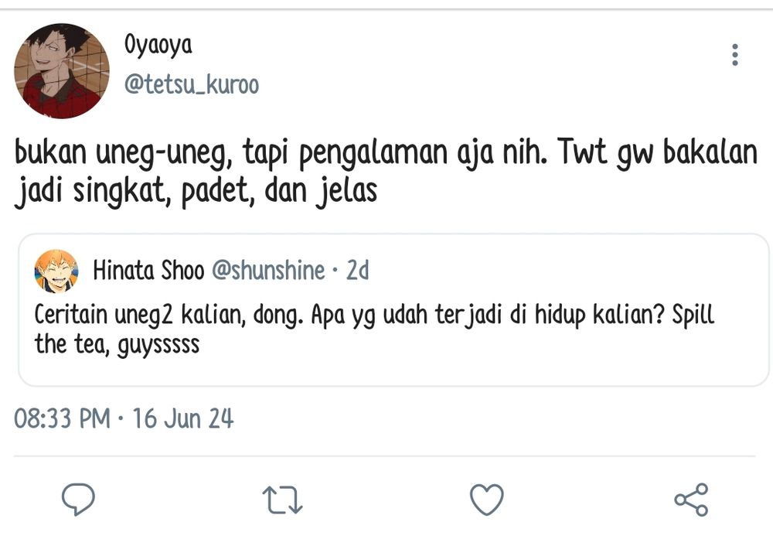
Task: Tap the share icon below the tweet
Action: click(691, 500)
